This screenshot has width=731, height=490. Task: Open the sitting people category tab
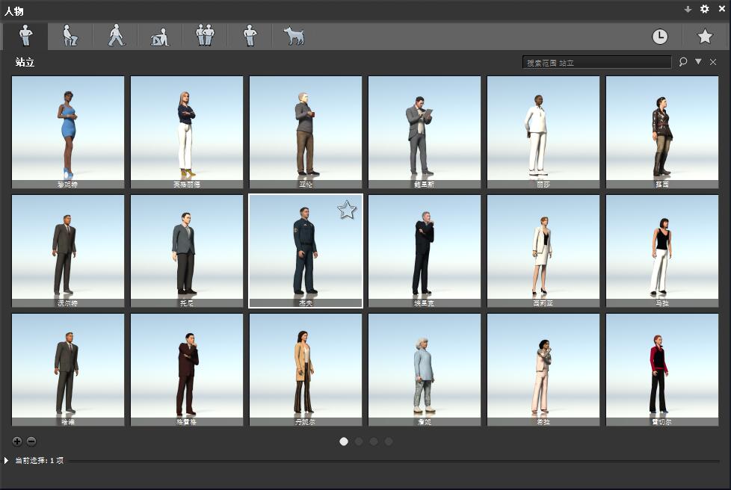[x=70, y=36]
